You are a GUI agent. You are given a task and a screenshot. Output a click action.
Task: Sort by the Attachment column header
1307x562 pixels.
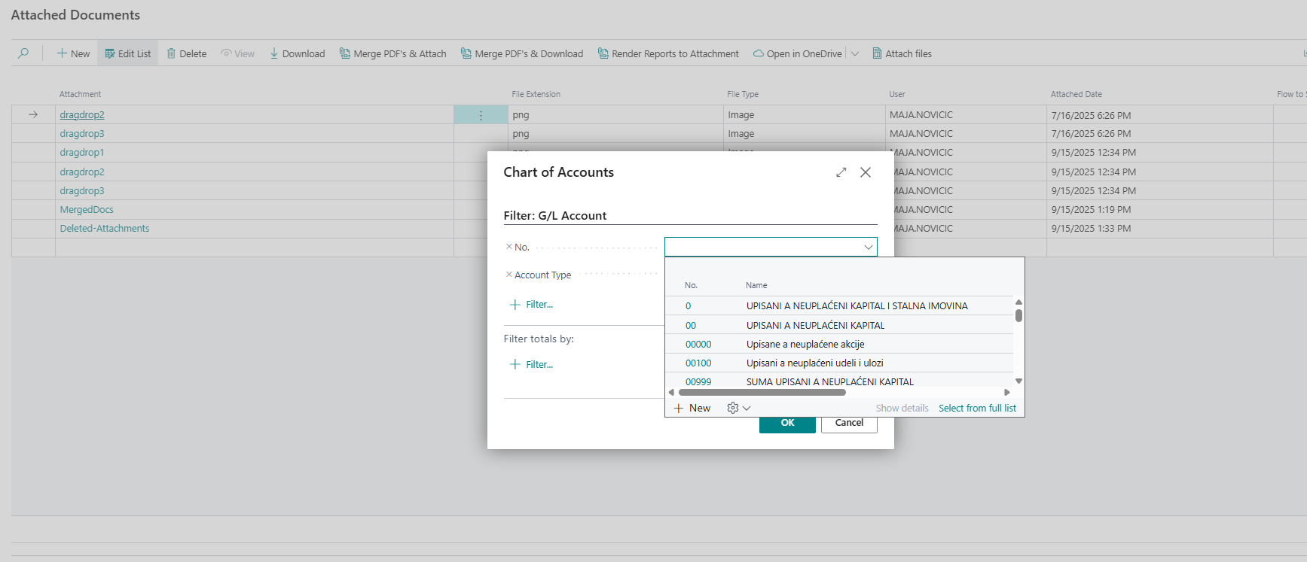tap(80, 94)
